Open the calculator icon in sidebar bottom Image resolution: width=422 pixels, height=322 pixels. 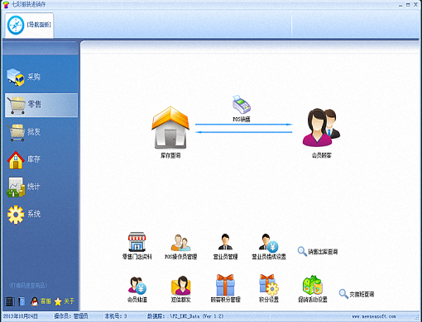tap(9, 301)
